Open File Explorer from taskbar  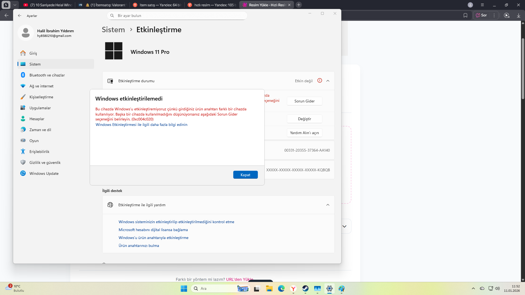click(x=269, y=288)
